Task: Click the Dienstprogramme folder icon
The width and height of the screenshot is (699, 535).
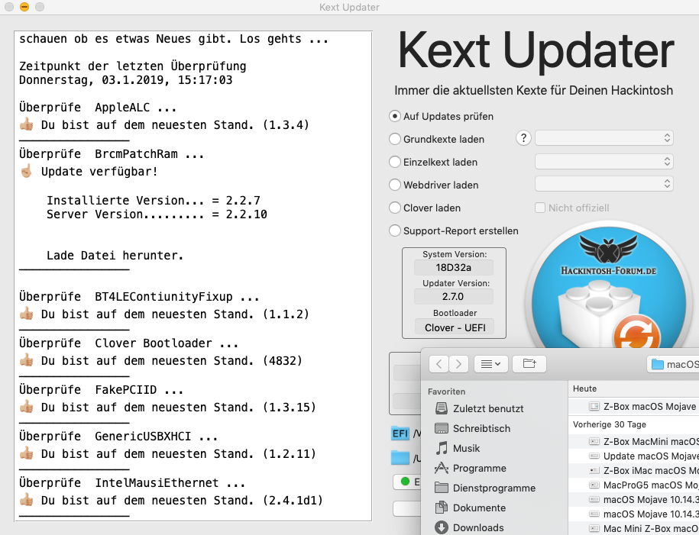Action: coord(442,488)
